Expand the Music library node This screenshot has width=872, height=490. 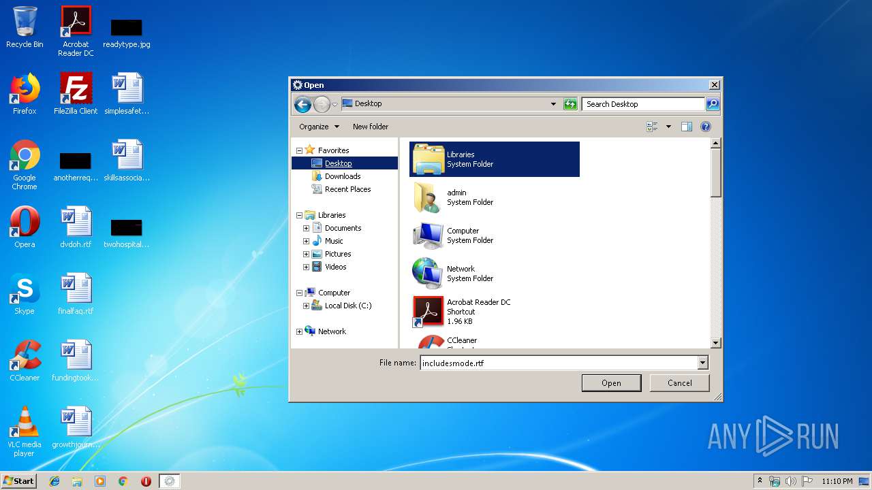click(306, 241)
